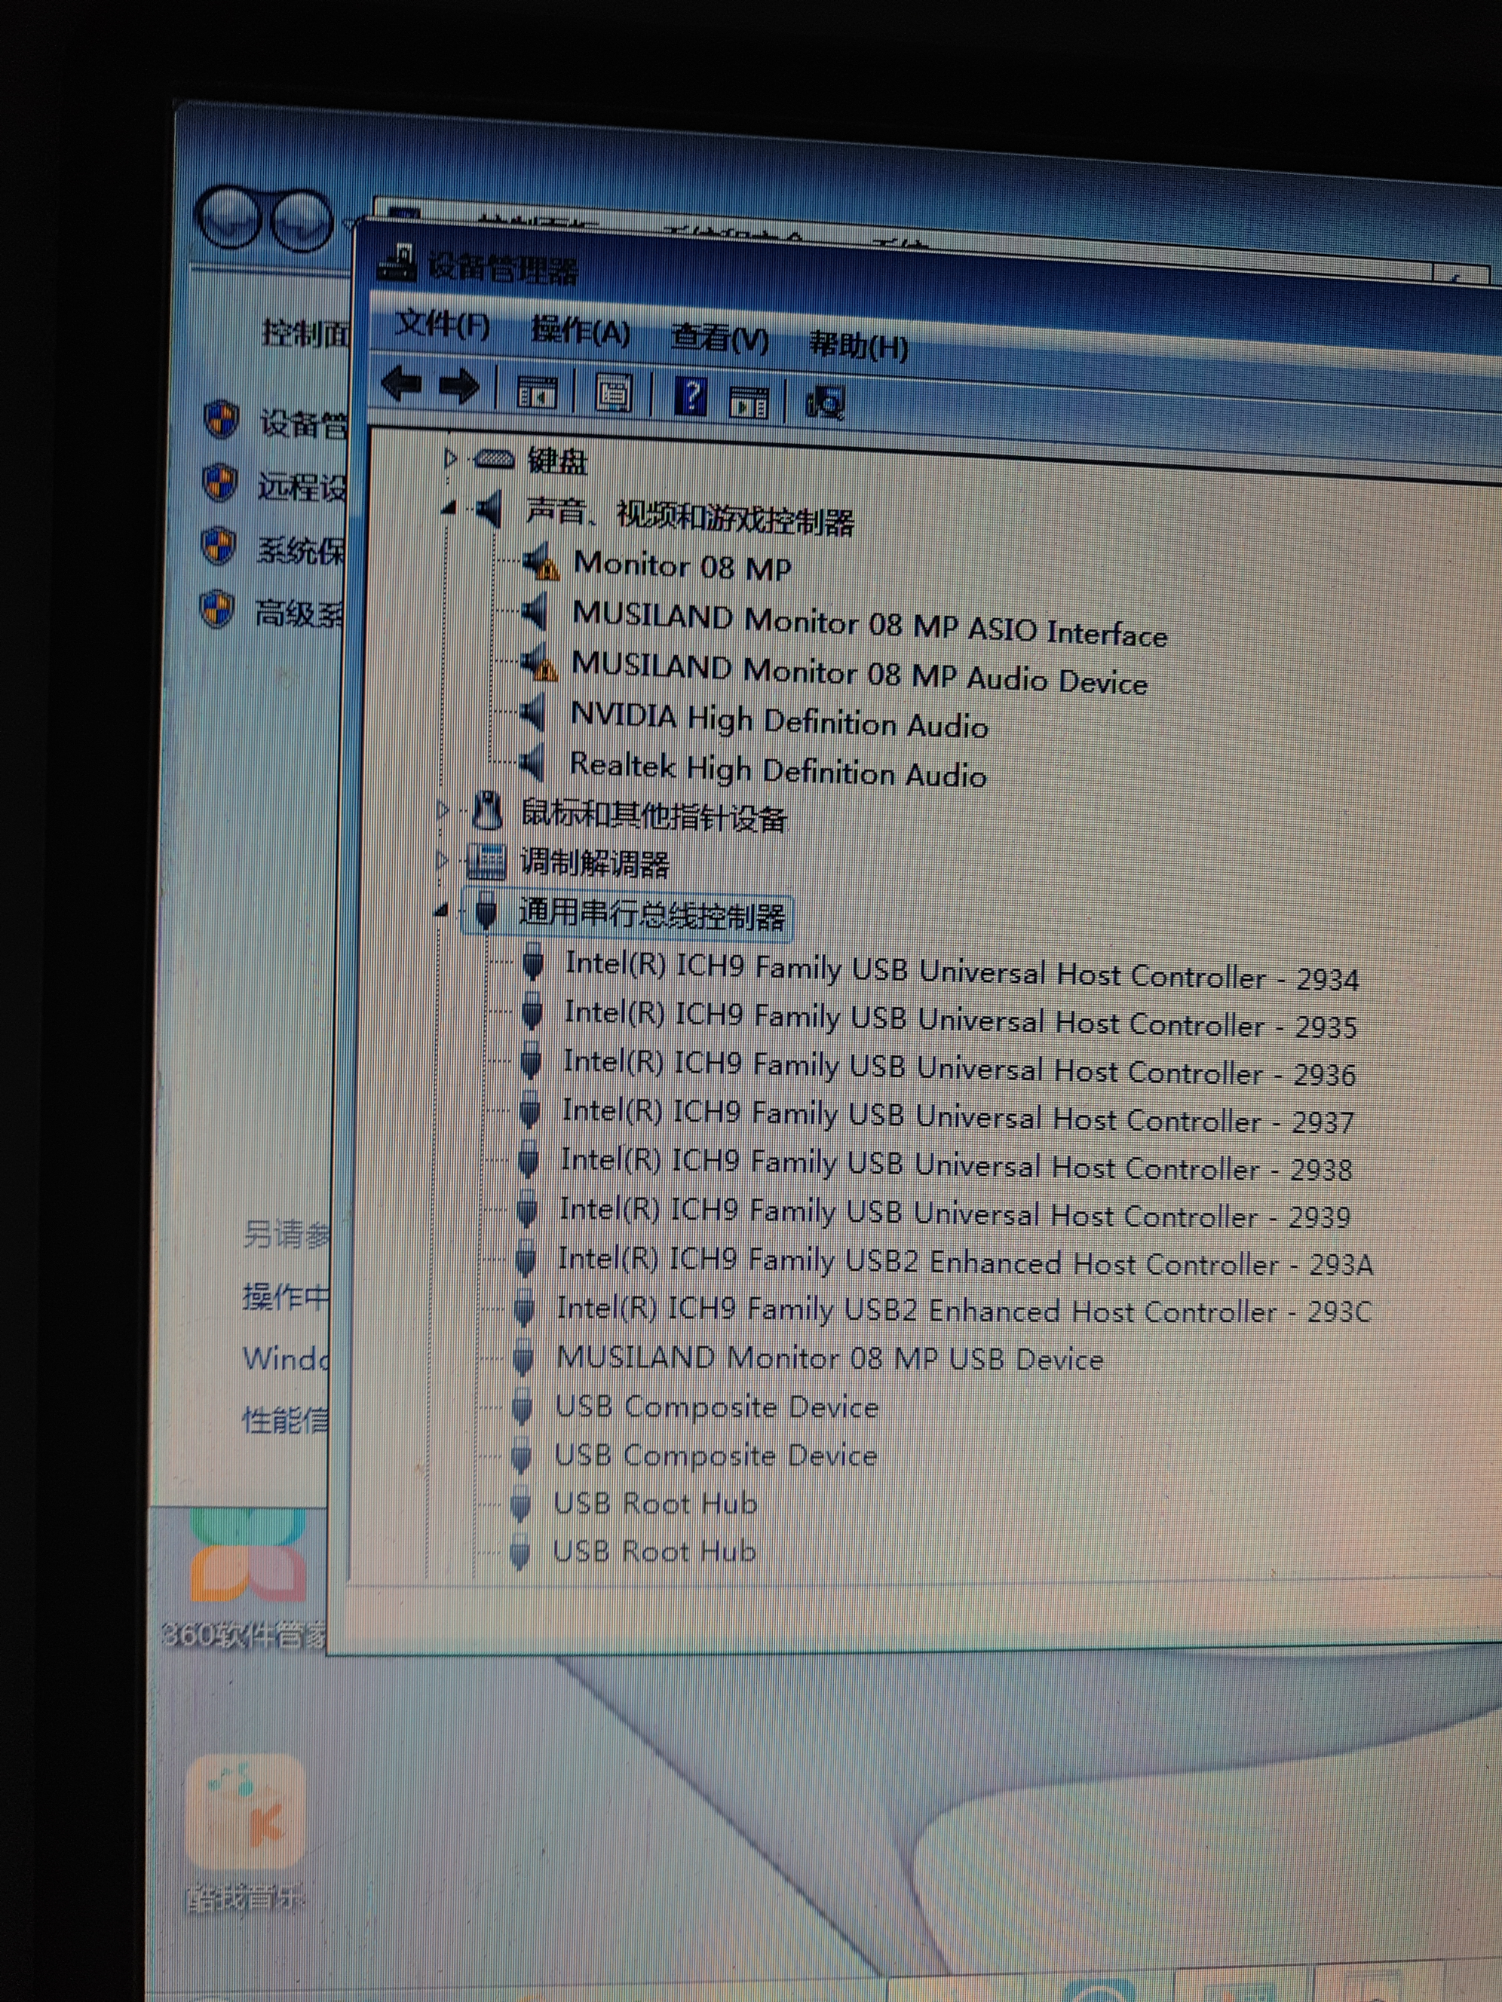Expand the 键盘 category
1502x2002 pixels.
coord(450,459)
